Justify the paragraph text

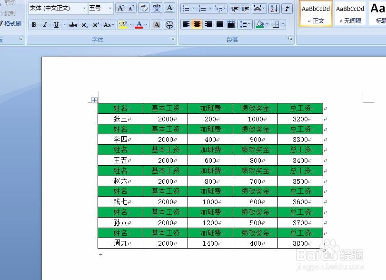pyautogui.click(x=219, y=24)
